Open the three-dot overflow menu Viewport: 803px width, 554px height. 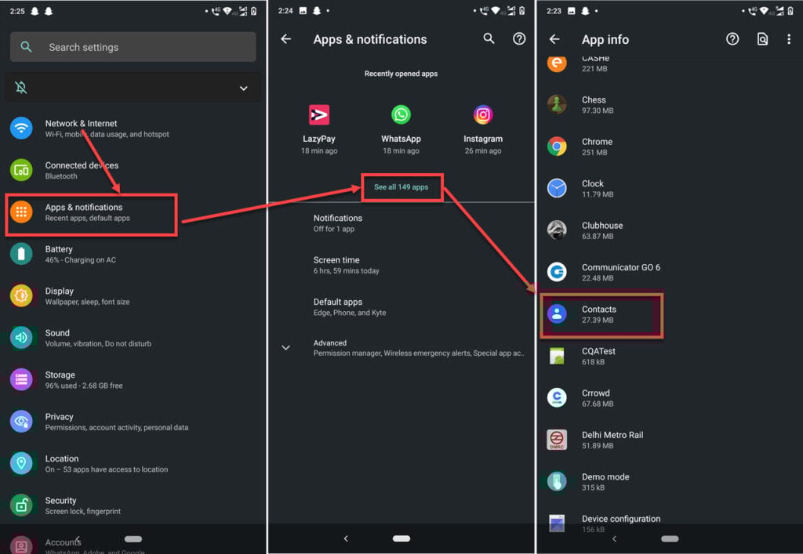coord(789,39)
